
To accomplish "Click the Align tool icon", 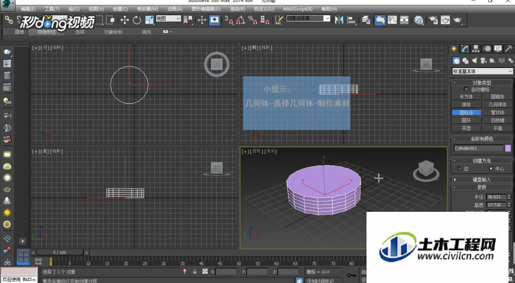I will click(351, 20).
